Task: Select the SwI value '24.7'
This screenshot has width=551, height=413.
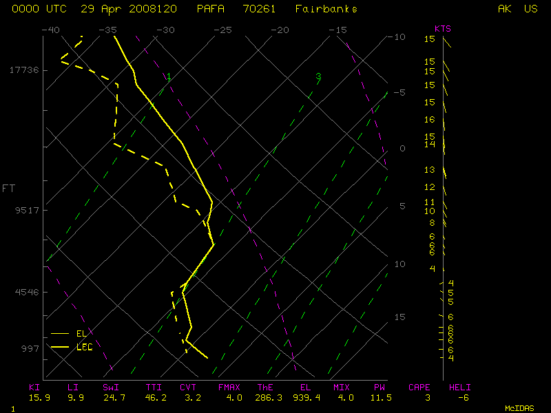Action: [114, 398]
